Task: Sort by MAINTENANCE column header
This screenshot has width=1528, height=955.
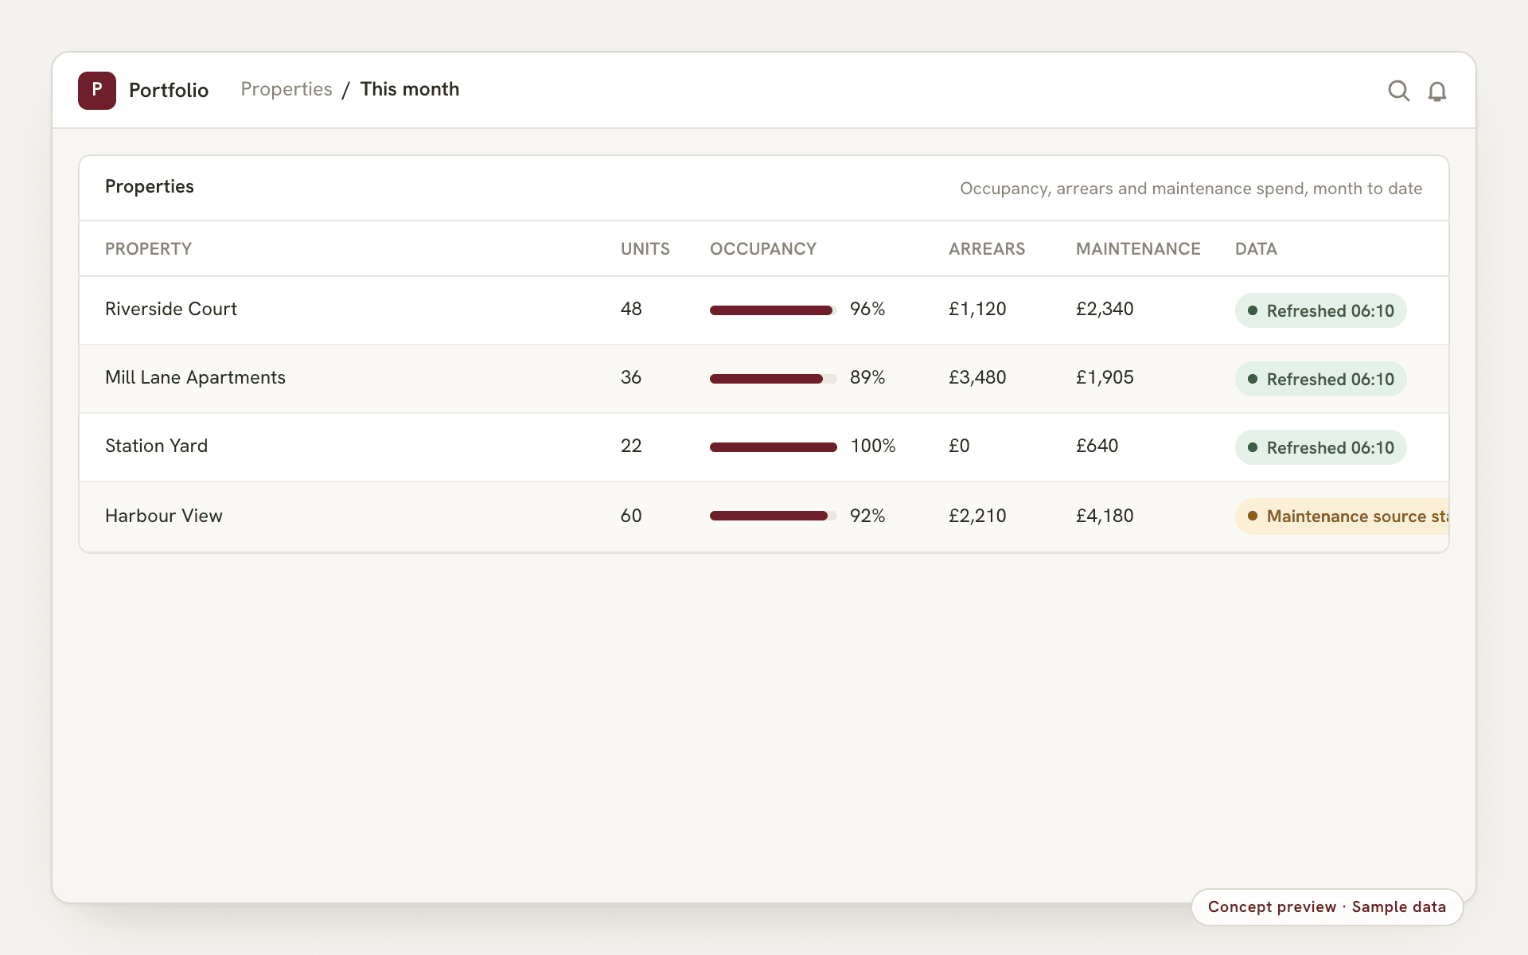Action: pyautogui.click(x=1138, y=249)
